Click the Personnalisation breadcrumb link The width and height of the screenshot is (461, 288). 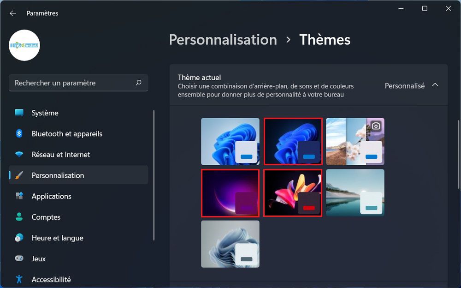click(223, 40)
